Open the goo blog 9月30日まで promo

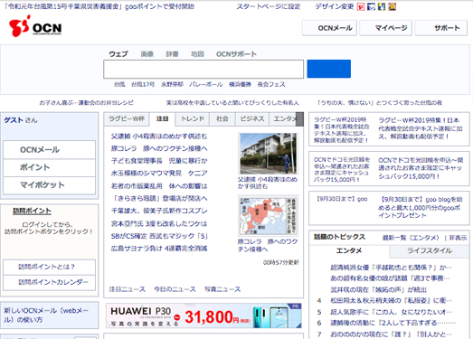tap(389, 208)
